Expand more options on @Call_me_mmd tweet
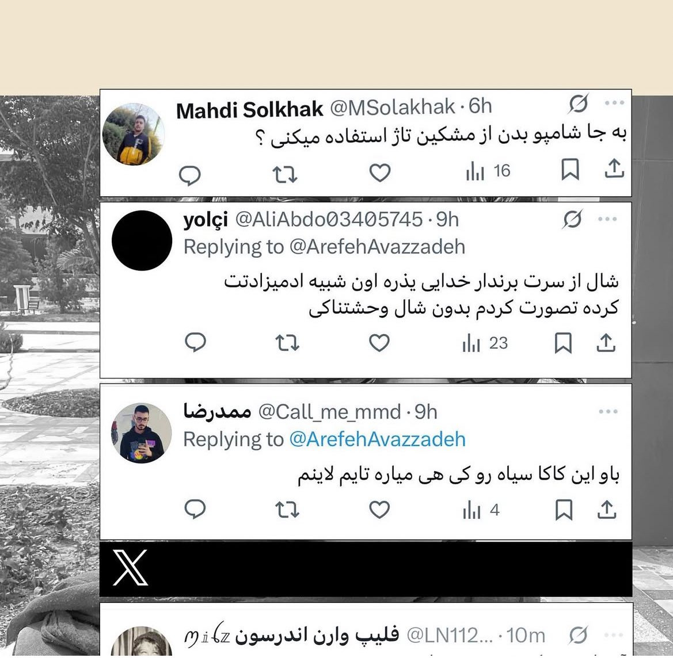The width and height of the screenshot is (673, 658). click(608, 411)
